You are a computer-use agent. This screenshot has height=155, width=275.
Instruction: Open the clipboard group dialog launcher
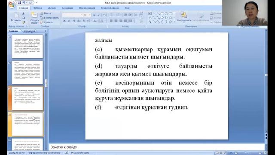(x=27, y=26)
